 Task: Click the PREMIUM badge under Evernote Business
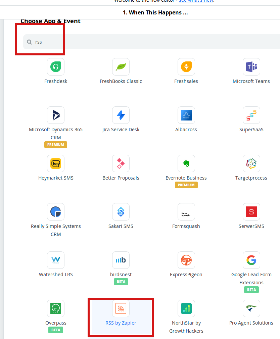[186, 185]
